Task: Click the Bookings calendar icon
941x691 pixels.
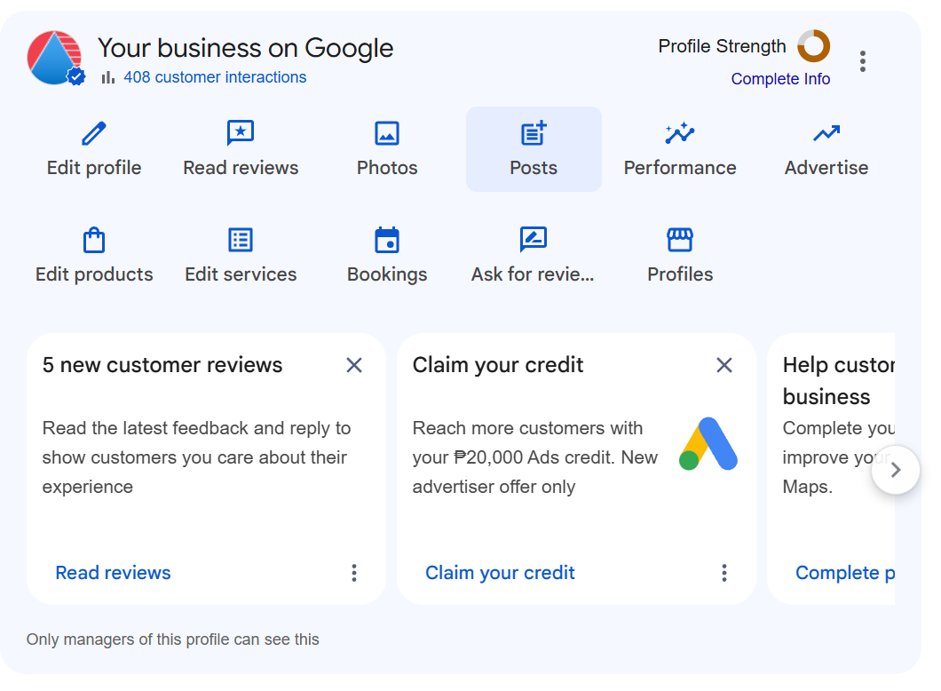Action: (x=387, y=240)
